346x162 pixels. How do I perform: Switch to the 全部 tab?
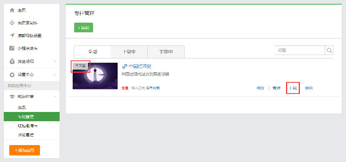click(92, 52)
